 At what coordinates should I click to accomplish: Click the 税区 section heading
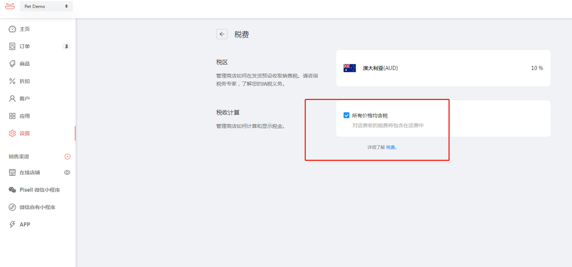[222, 62]
